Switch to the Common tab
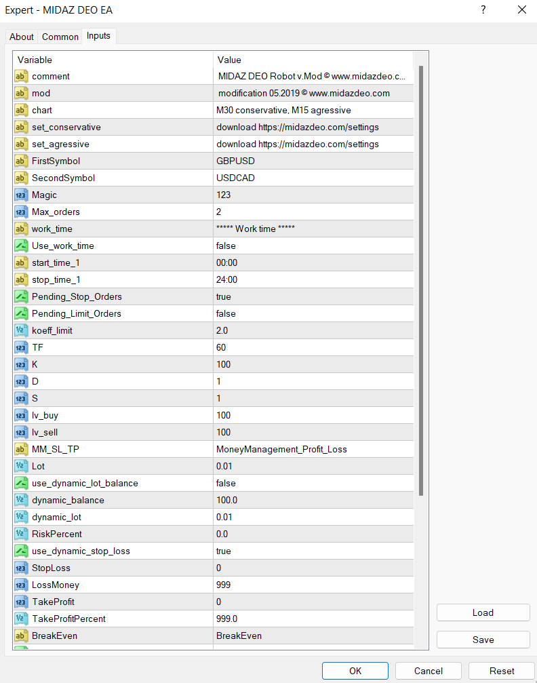537x683 pixels. coord(60,37)
